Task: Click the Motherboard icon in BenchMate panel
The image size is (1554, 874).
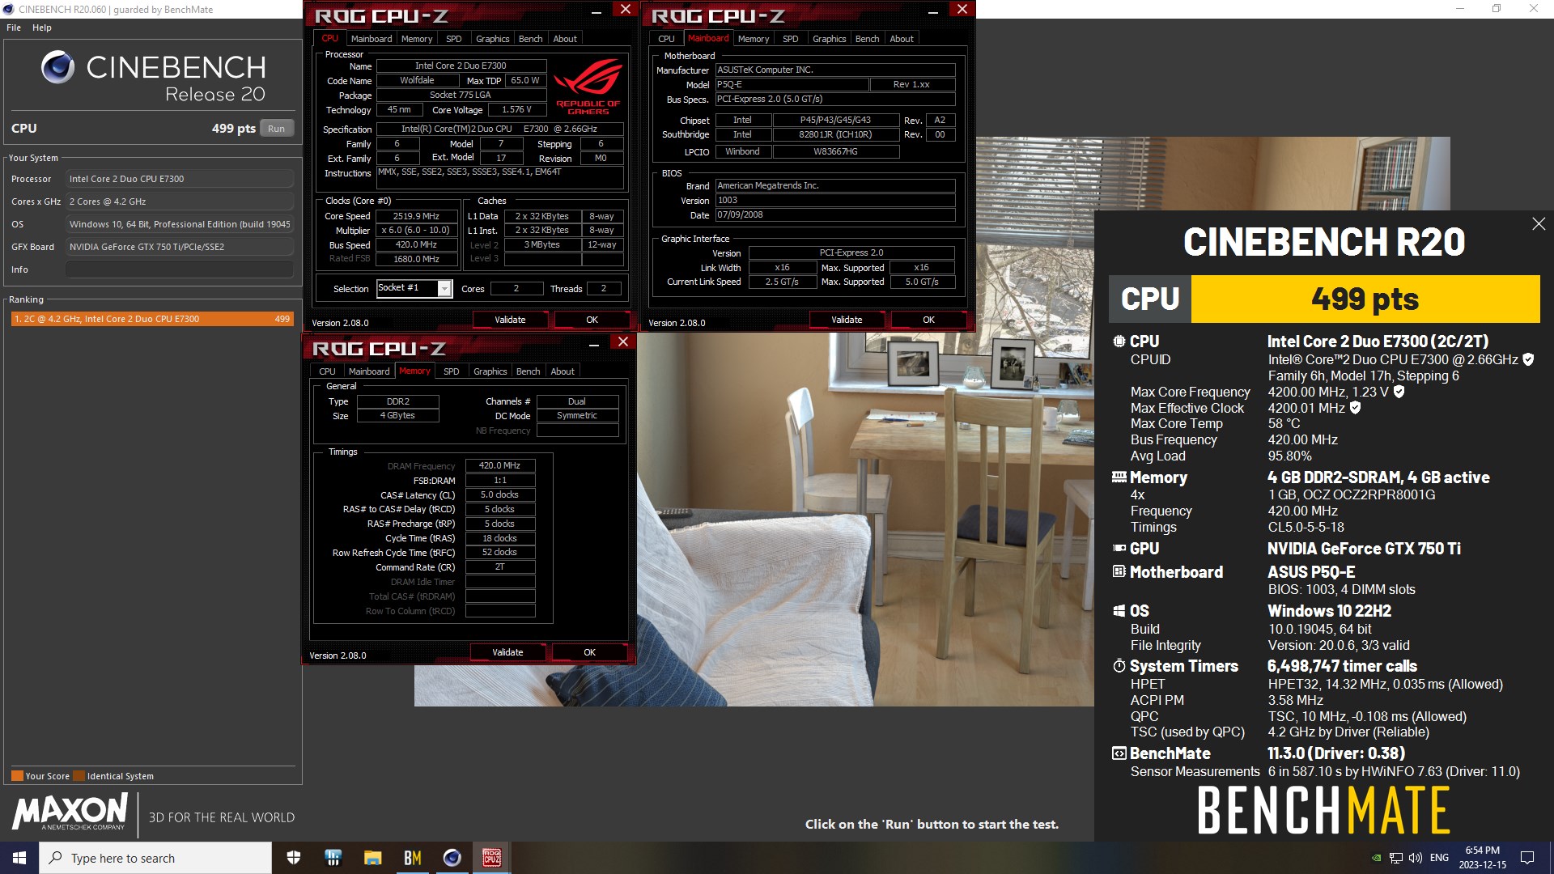Action: coord(1119,572)
